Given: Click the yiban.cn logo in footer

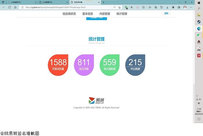Looking at the screenshot, I should [97, 100].
